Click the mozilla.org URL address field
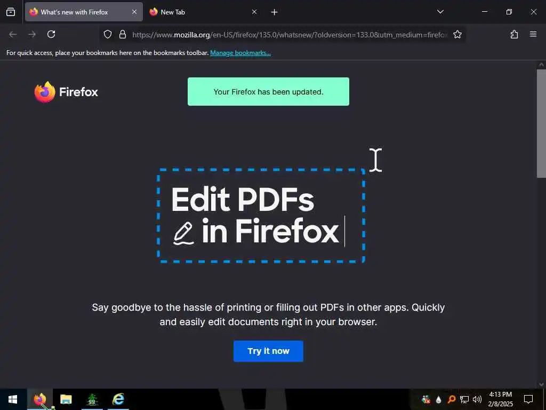The image size is (546, 410). point(289,35)
